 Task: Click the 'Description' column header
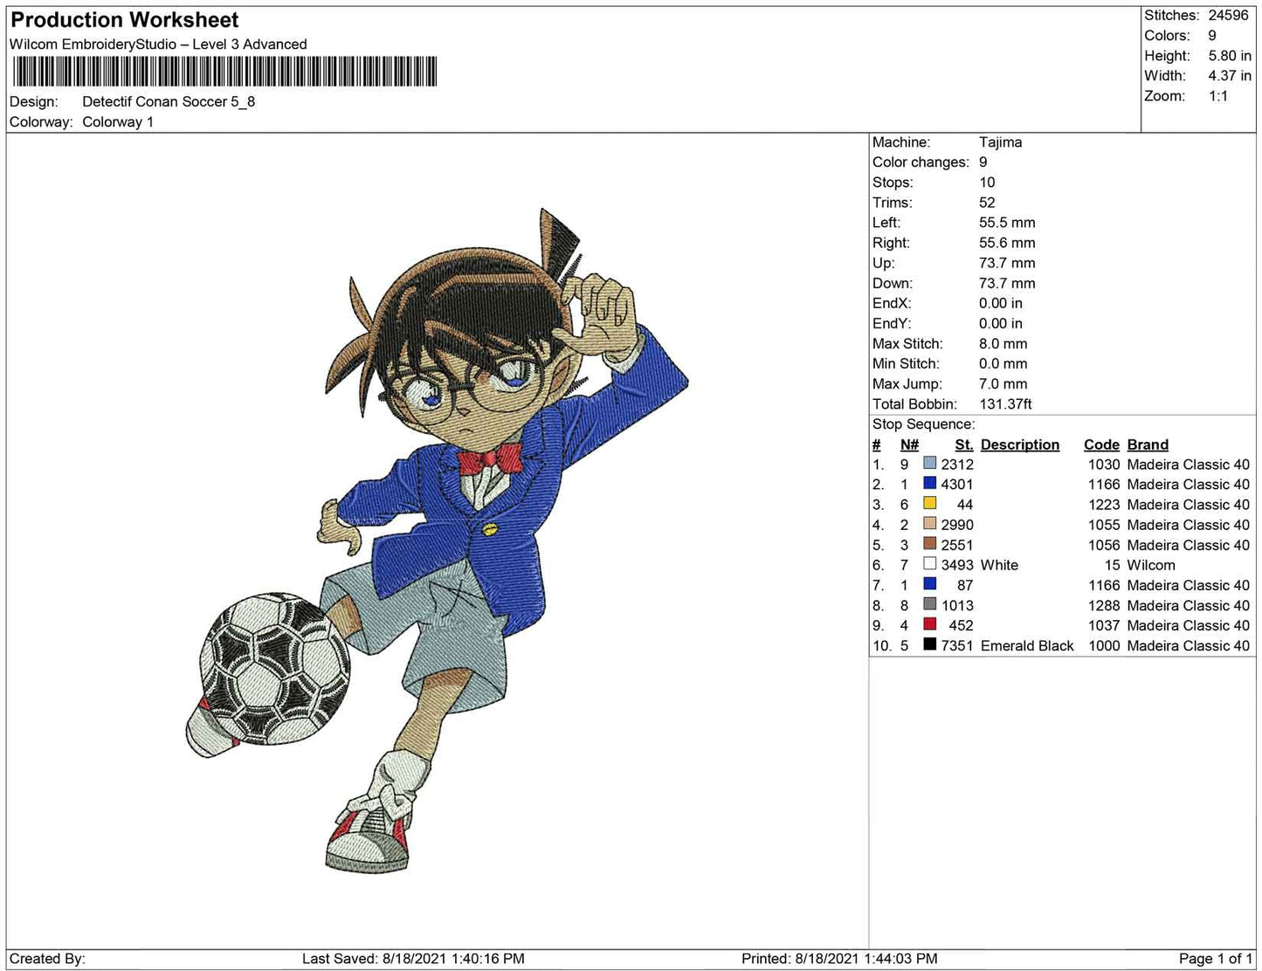(1020, 444)
